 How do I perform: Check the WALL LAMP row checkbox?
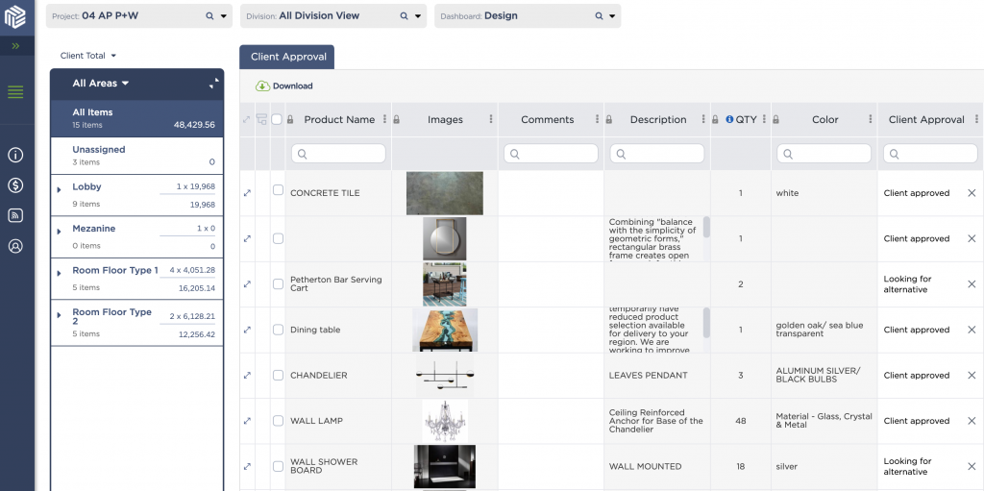coord(278,421)
